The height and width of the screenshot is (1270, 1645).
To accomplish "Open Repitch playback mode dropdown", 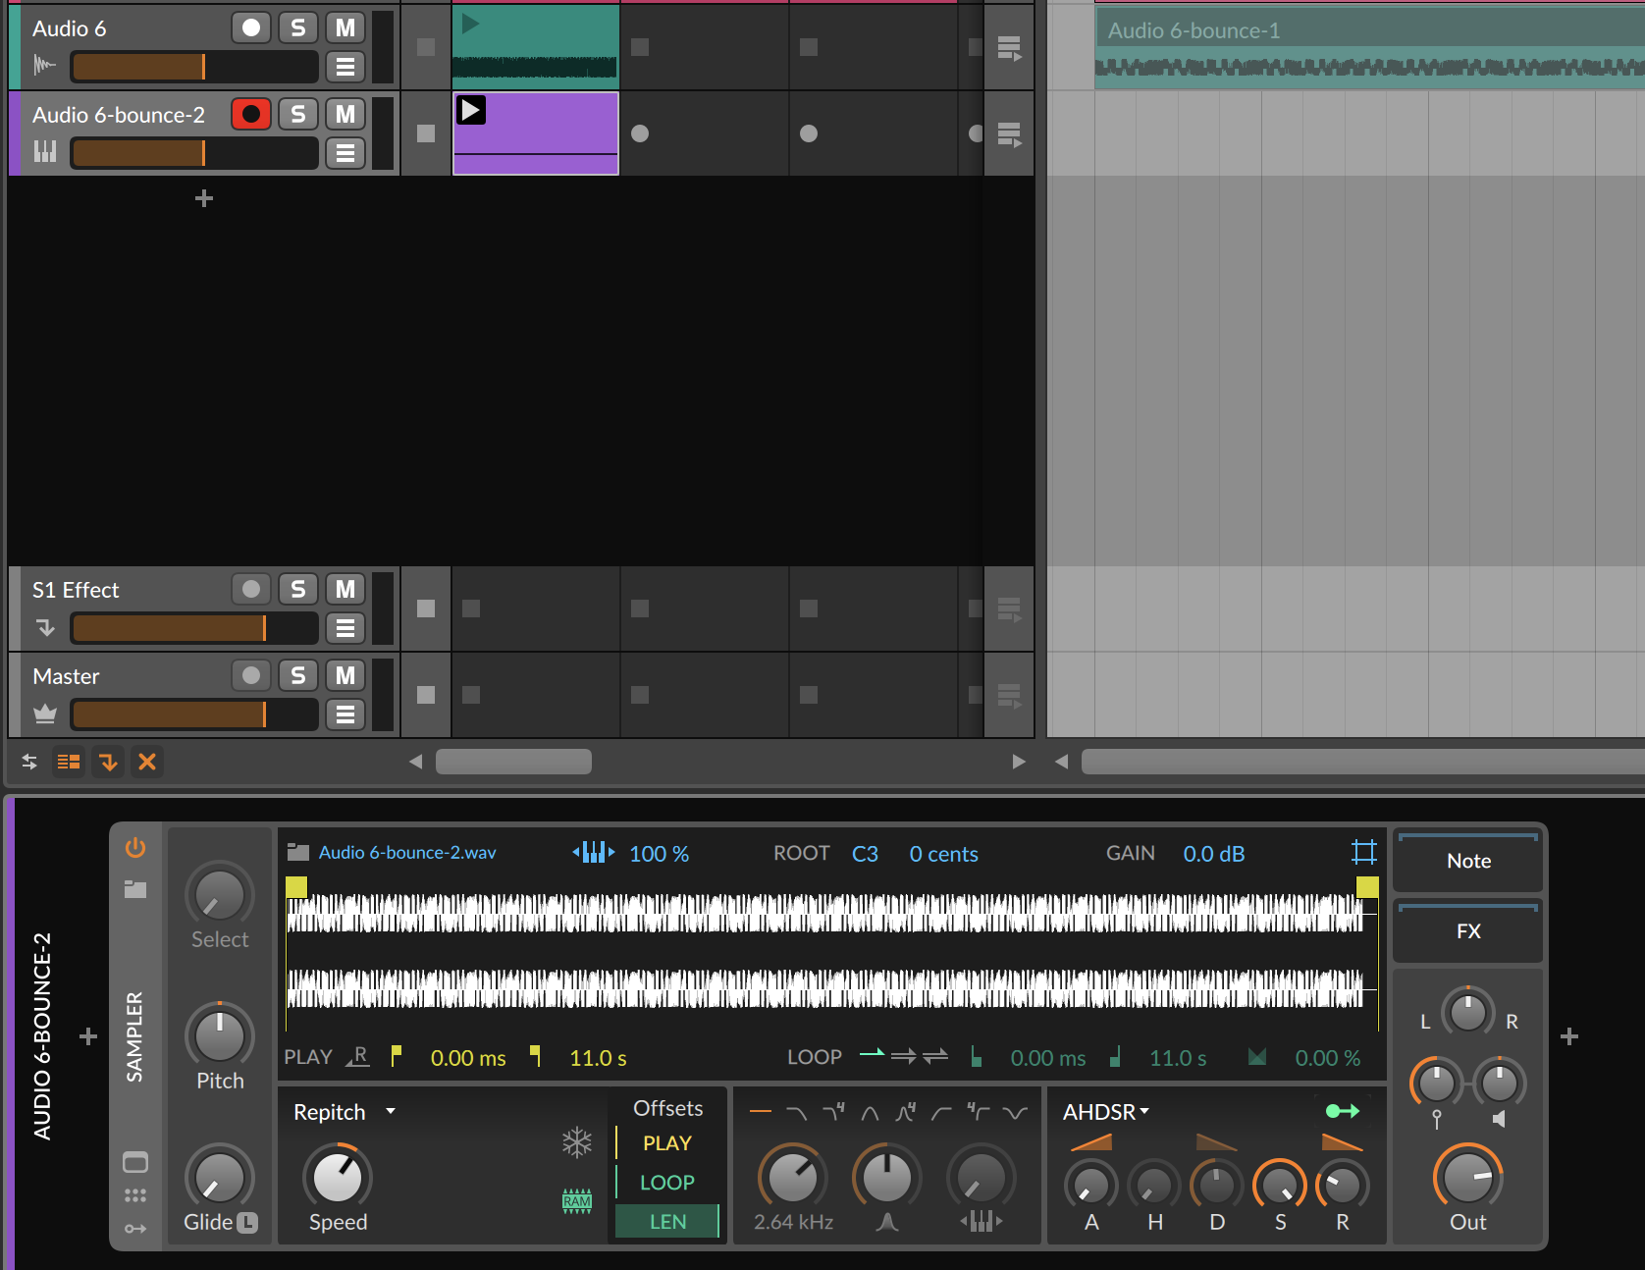I will pos(344,1112).
